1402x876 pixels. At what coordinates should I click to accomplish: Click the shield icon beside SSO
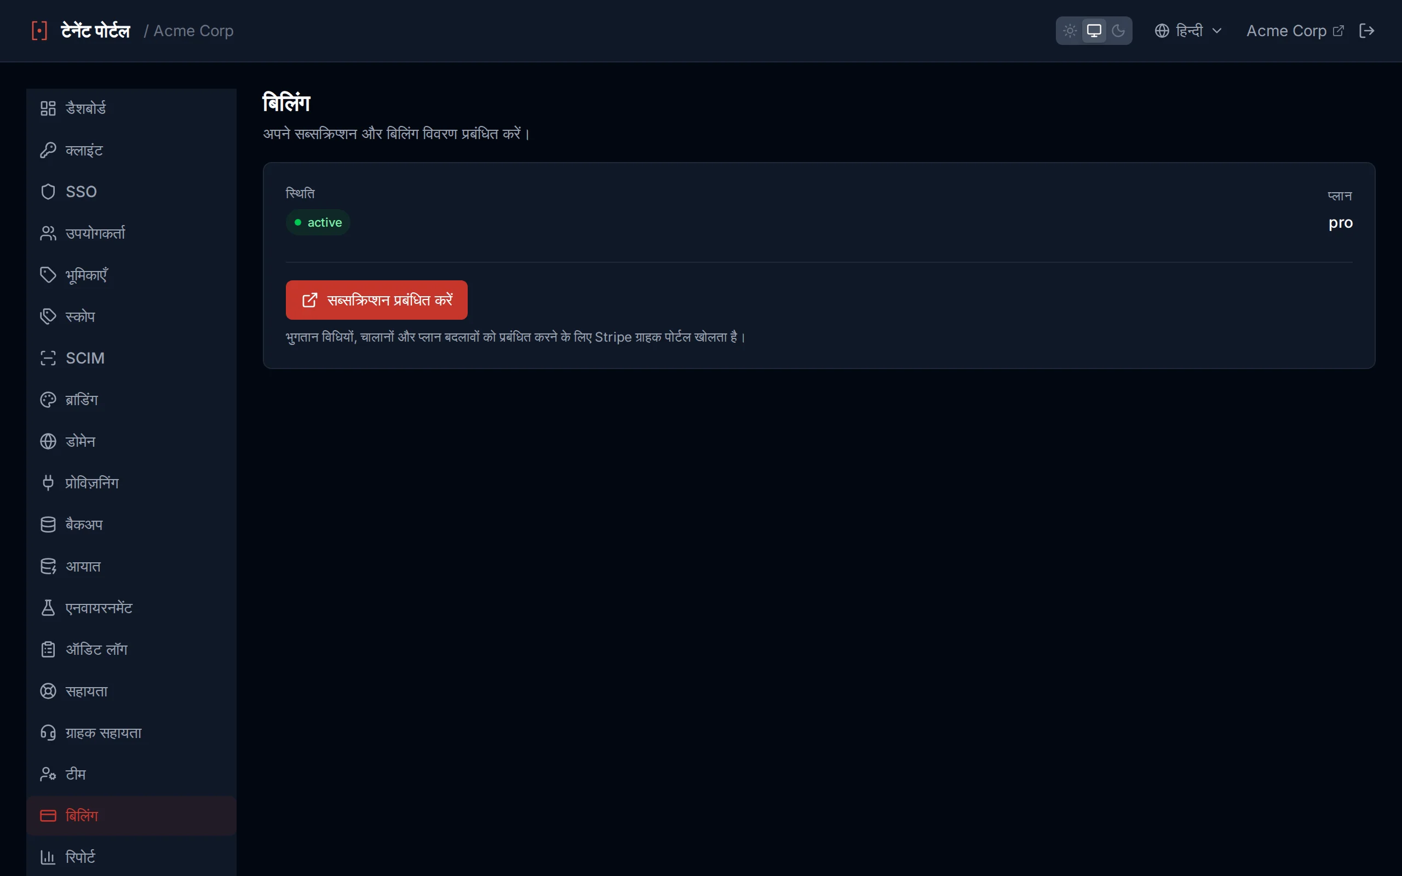[48, 192]
